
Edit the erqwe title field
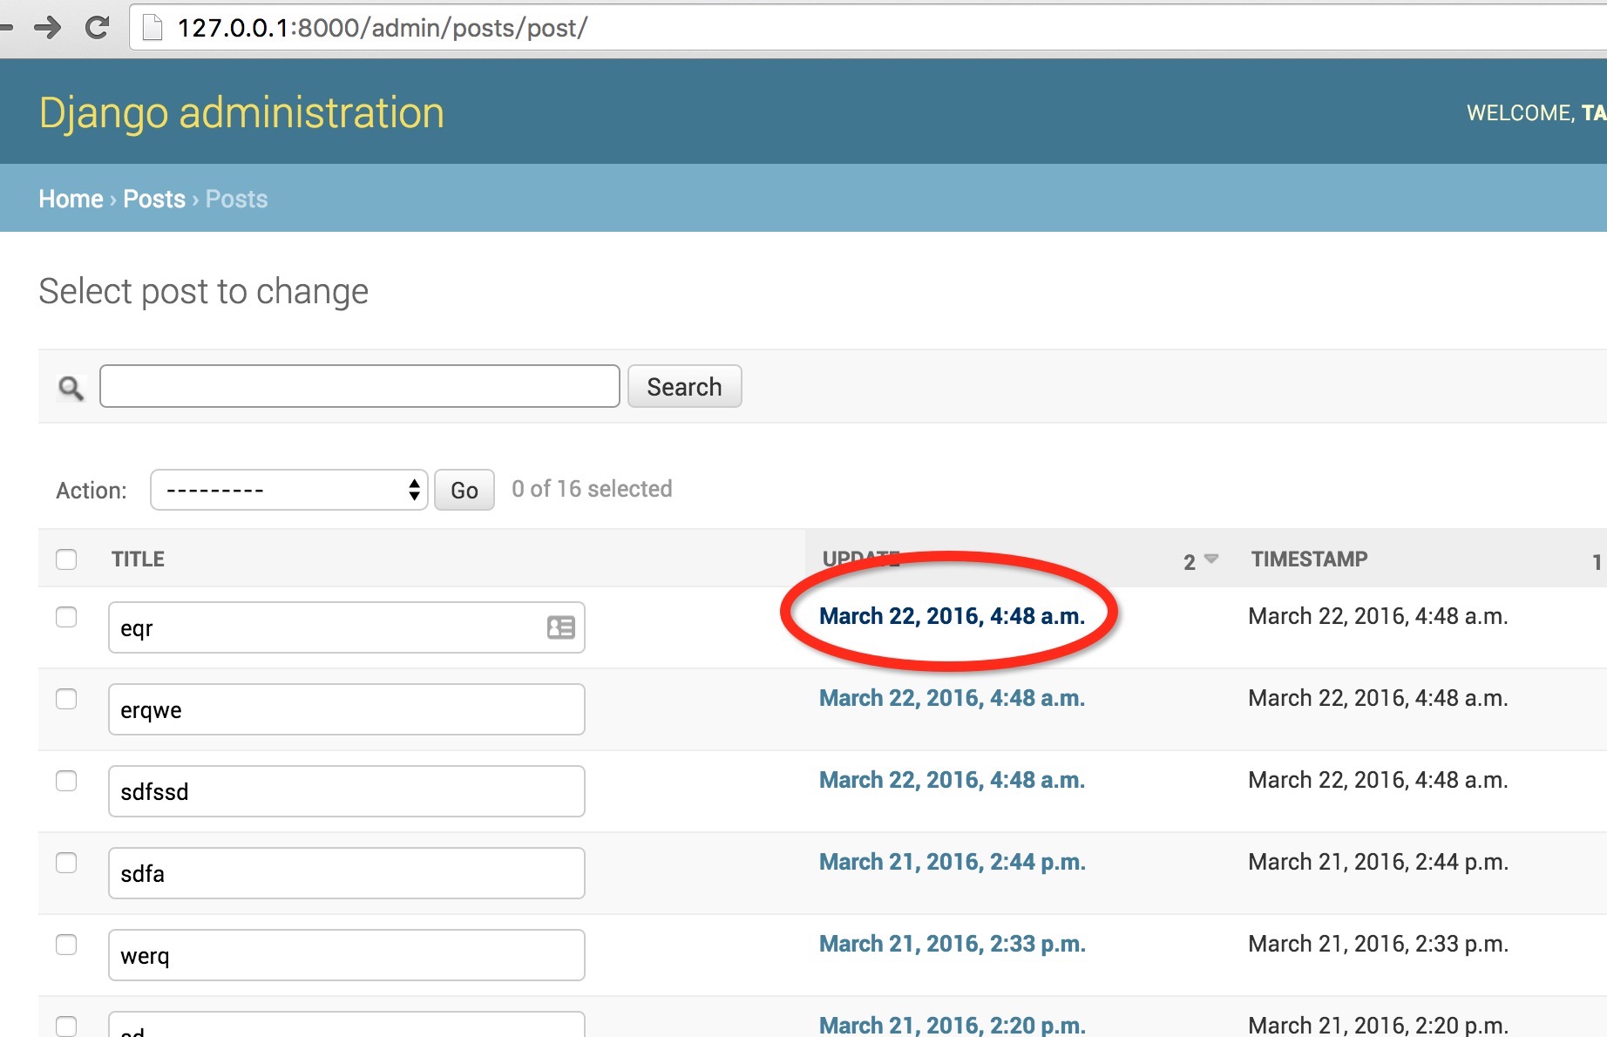(x=347, y=709)
